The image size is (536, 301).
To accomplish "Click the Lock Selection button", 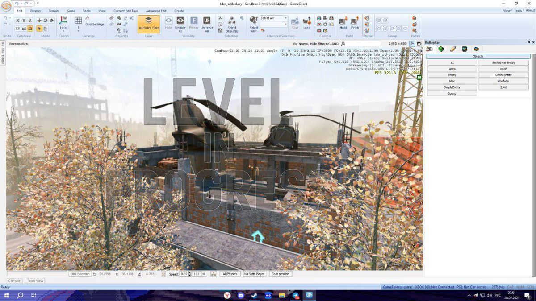I will [x=80, y=274].
